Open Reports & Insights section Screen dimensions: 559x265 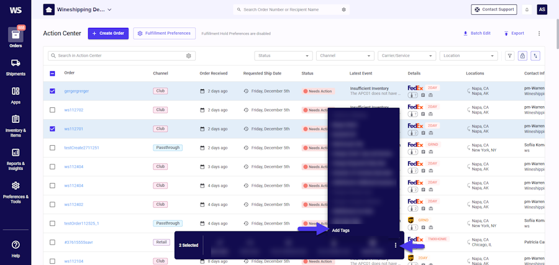(x=16, y=159)
